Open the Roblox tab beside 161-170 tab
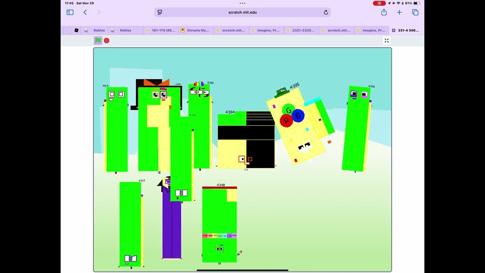The width and height of the screenshot is (485, 273). (125, 30)
